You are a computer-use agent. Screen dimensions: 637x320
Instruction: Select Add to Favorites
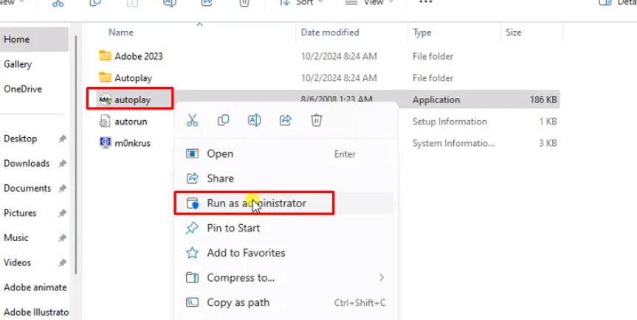coord(246,253)
